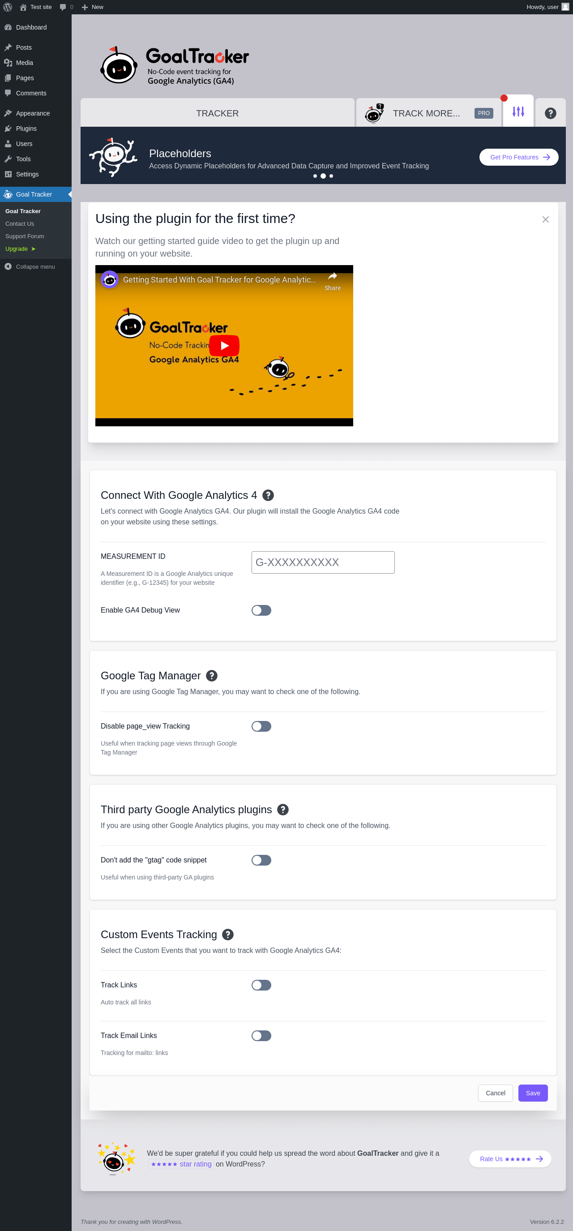Toggle Disable page_view Tracking
This screenshot has width=573, height=1231.
click(x=261, y=726)
